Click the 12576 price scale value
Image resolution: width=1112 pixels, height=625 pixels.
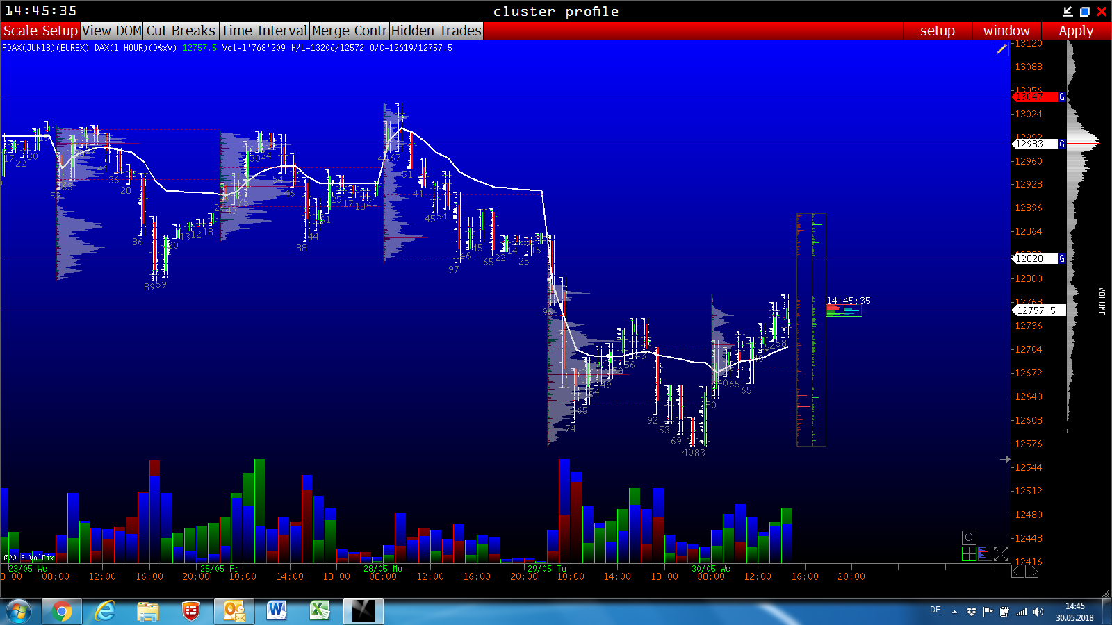[x=1029, y=444]
